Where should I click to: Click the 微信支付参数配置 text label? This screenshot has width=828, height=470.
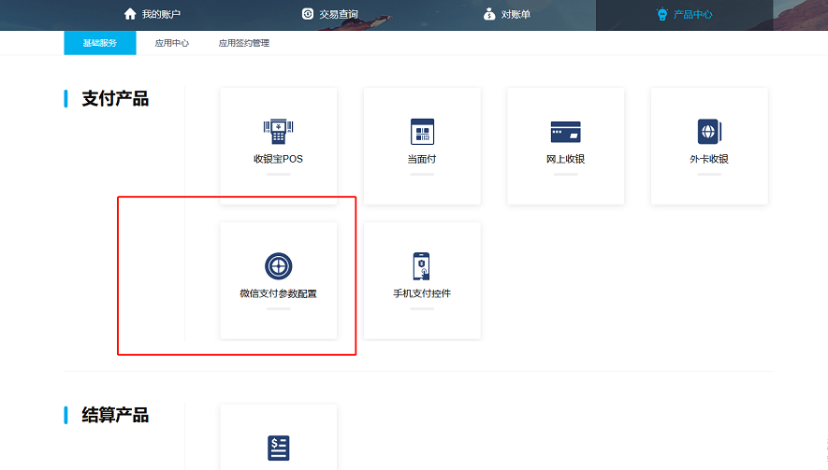(x=278, y=293)
